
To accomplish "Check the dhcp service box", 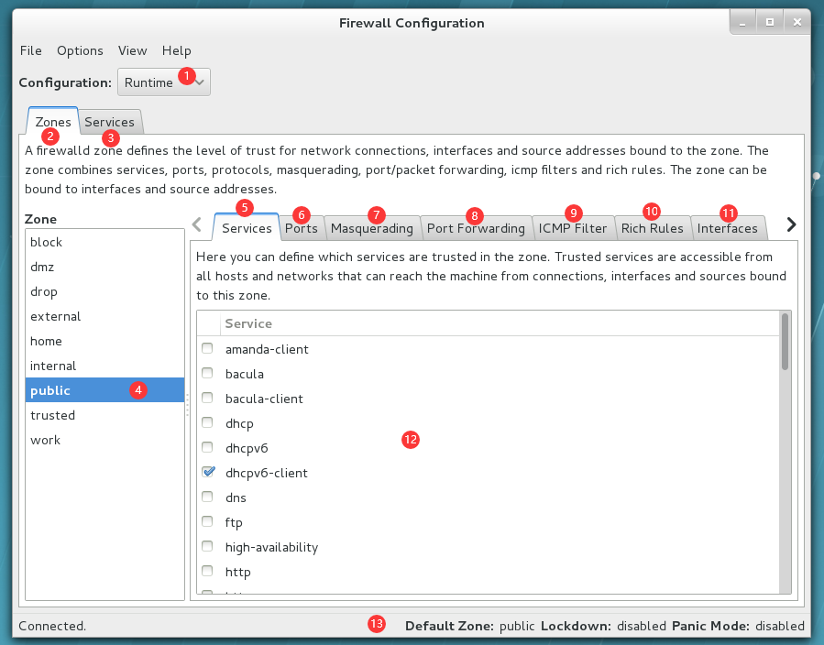I will click(207, 422).
